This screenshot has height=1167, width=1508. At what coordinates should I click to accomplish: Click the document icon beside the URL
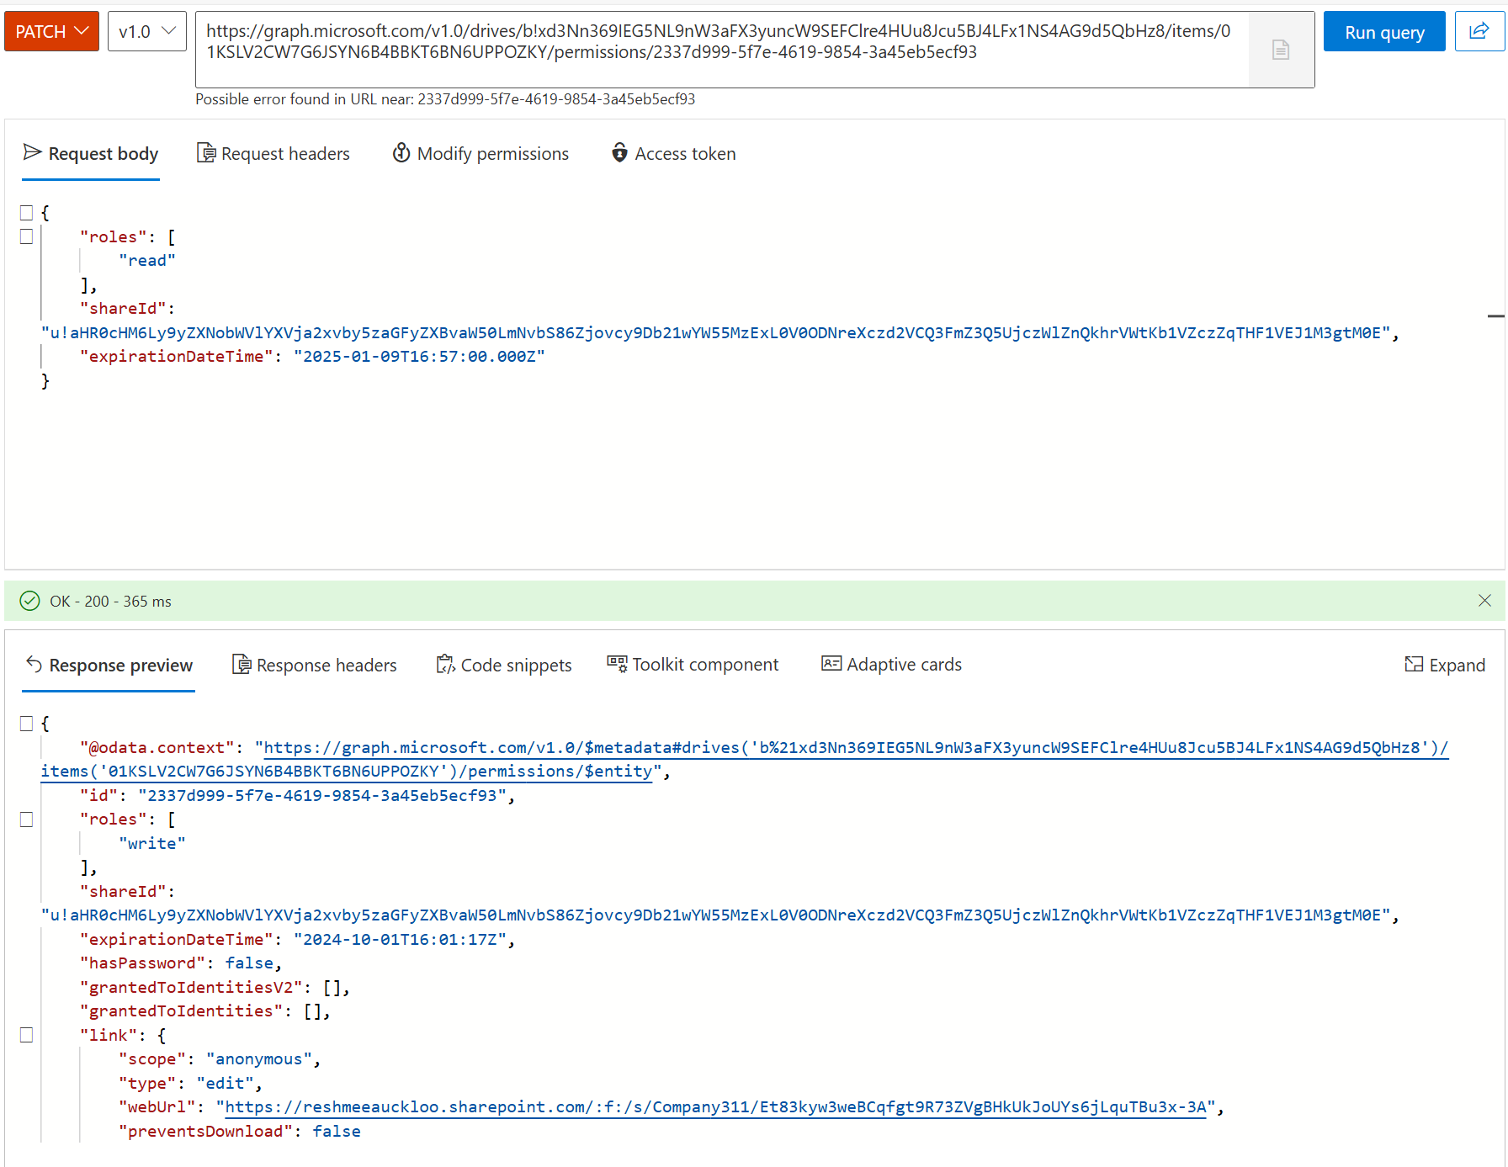click(1281, 50)
